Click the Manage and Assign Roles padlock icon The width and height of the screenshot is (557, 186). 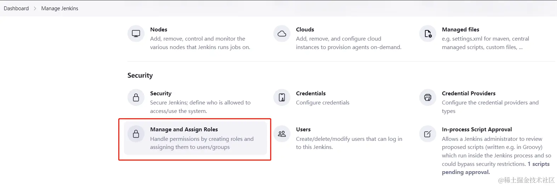click(136, 134)
